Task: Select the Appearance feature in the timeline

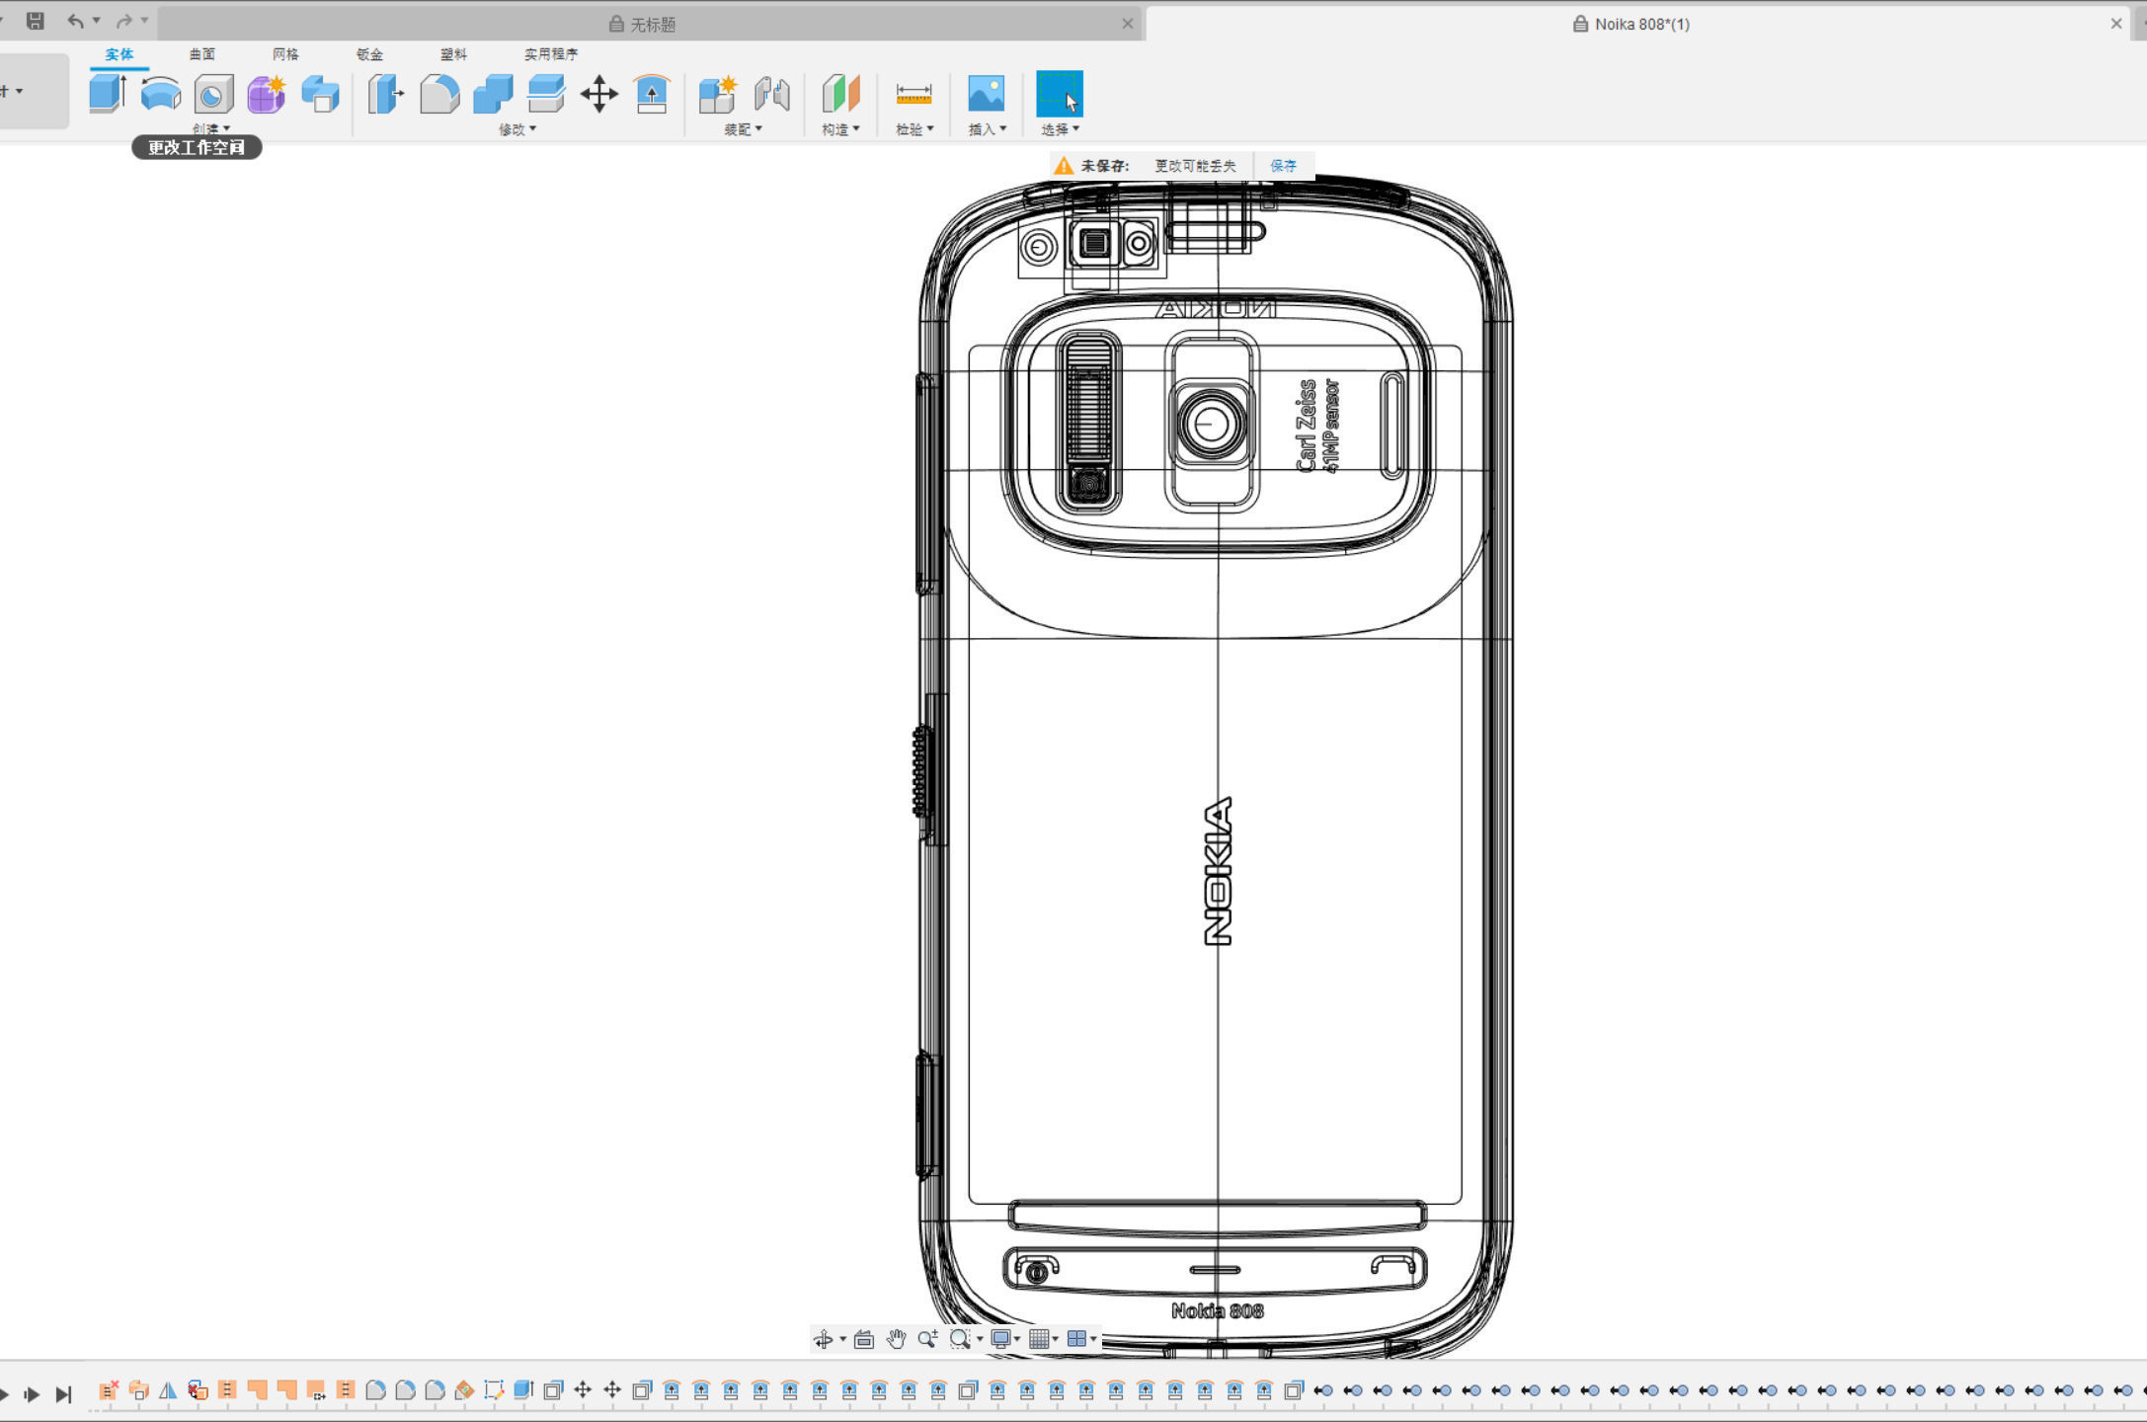Action: 464,1390
